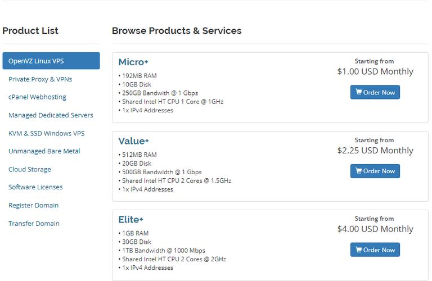Open Managed Dedicated Servers list
This screenshot has width=432, height=281.
point(51,115)
